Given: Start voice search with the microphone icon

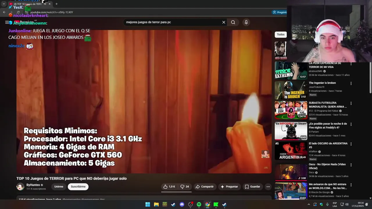Looking at the screenshot, I should (x=246, y=22).
